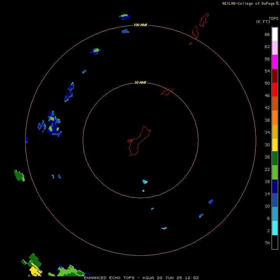Viewport: 280px width, 280px height.
Task: Click the TOPS legend title
Action: coord(273,18)
